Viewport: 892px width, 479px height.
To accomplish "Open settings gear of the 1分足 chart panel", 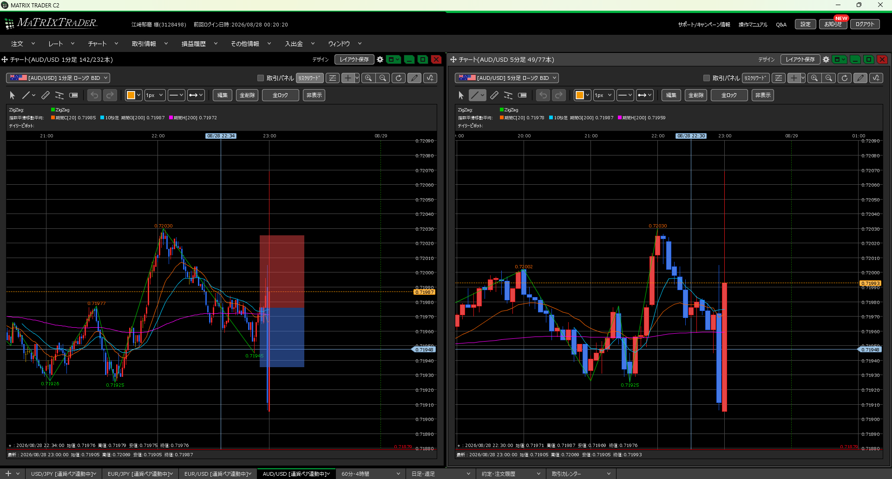I will (x=380, y=59).
